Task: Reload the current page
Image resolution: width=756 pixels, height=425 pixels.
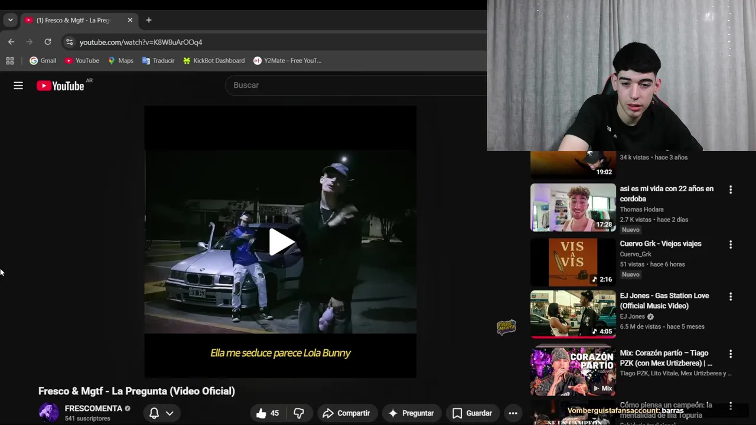Action: point(48,42)
